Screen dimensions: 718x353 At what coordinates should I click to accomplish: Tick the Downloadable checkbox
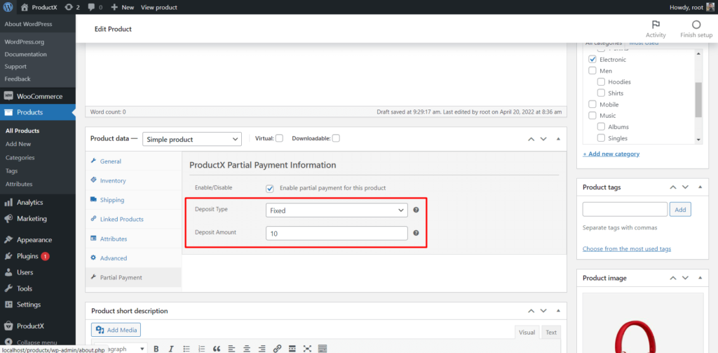click(x=336, y=138)
